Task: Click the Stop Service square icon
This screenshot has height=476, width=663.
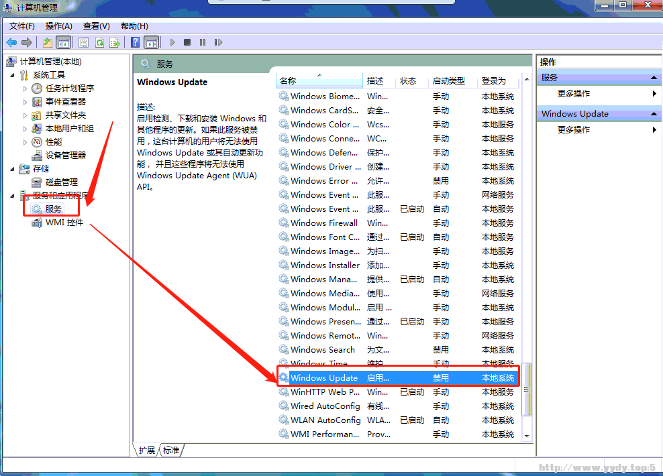Action: coord(187,42)
